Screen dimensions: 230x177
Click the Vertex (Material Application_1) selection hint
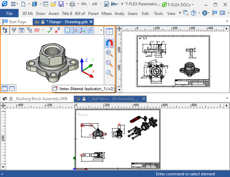(83, 89)
